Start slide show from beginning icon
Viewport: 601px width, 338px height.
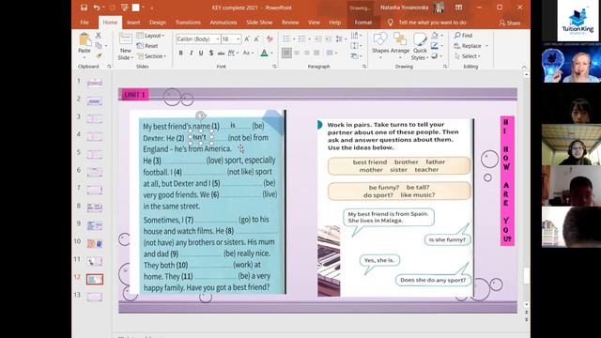pos(124,8)
